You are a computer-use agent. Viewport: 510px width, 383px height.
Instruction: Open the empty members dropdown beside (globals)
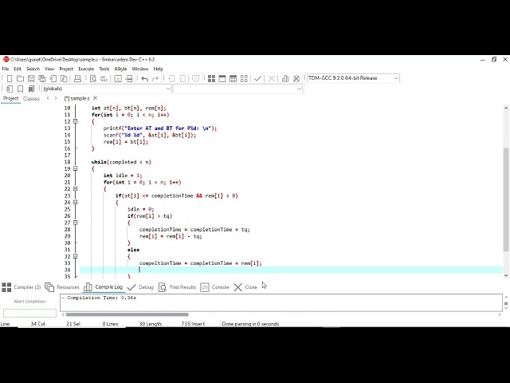[237, 89]
